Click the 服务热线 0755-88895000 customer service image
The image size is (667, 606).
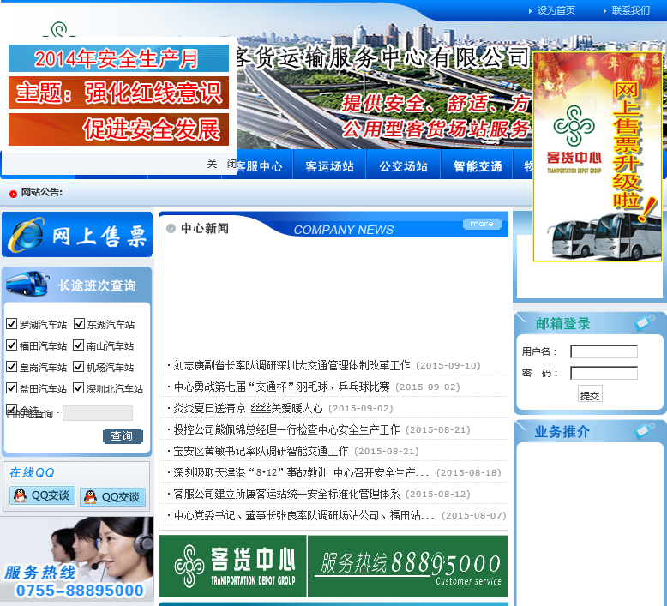(77, 559)
